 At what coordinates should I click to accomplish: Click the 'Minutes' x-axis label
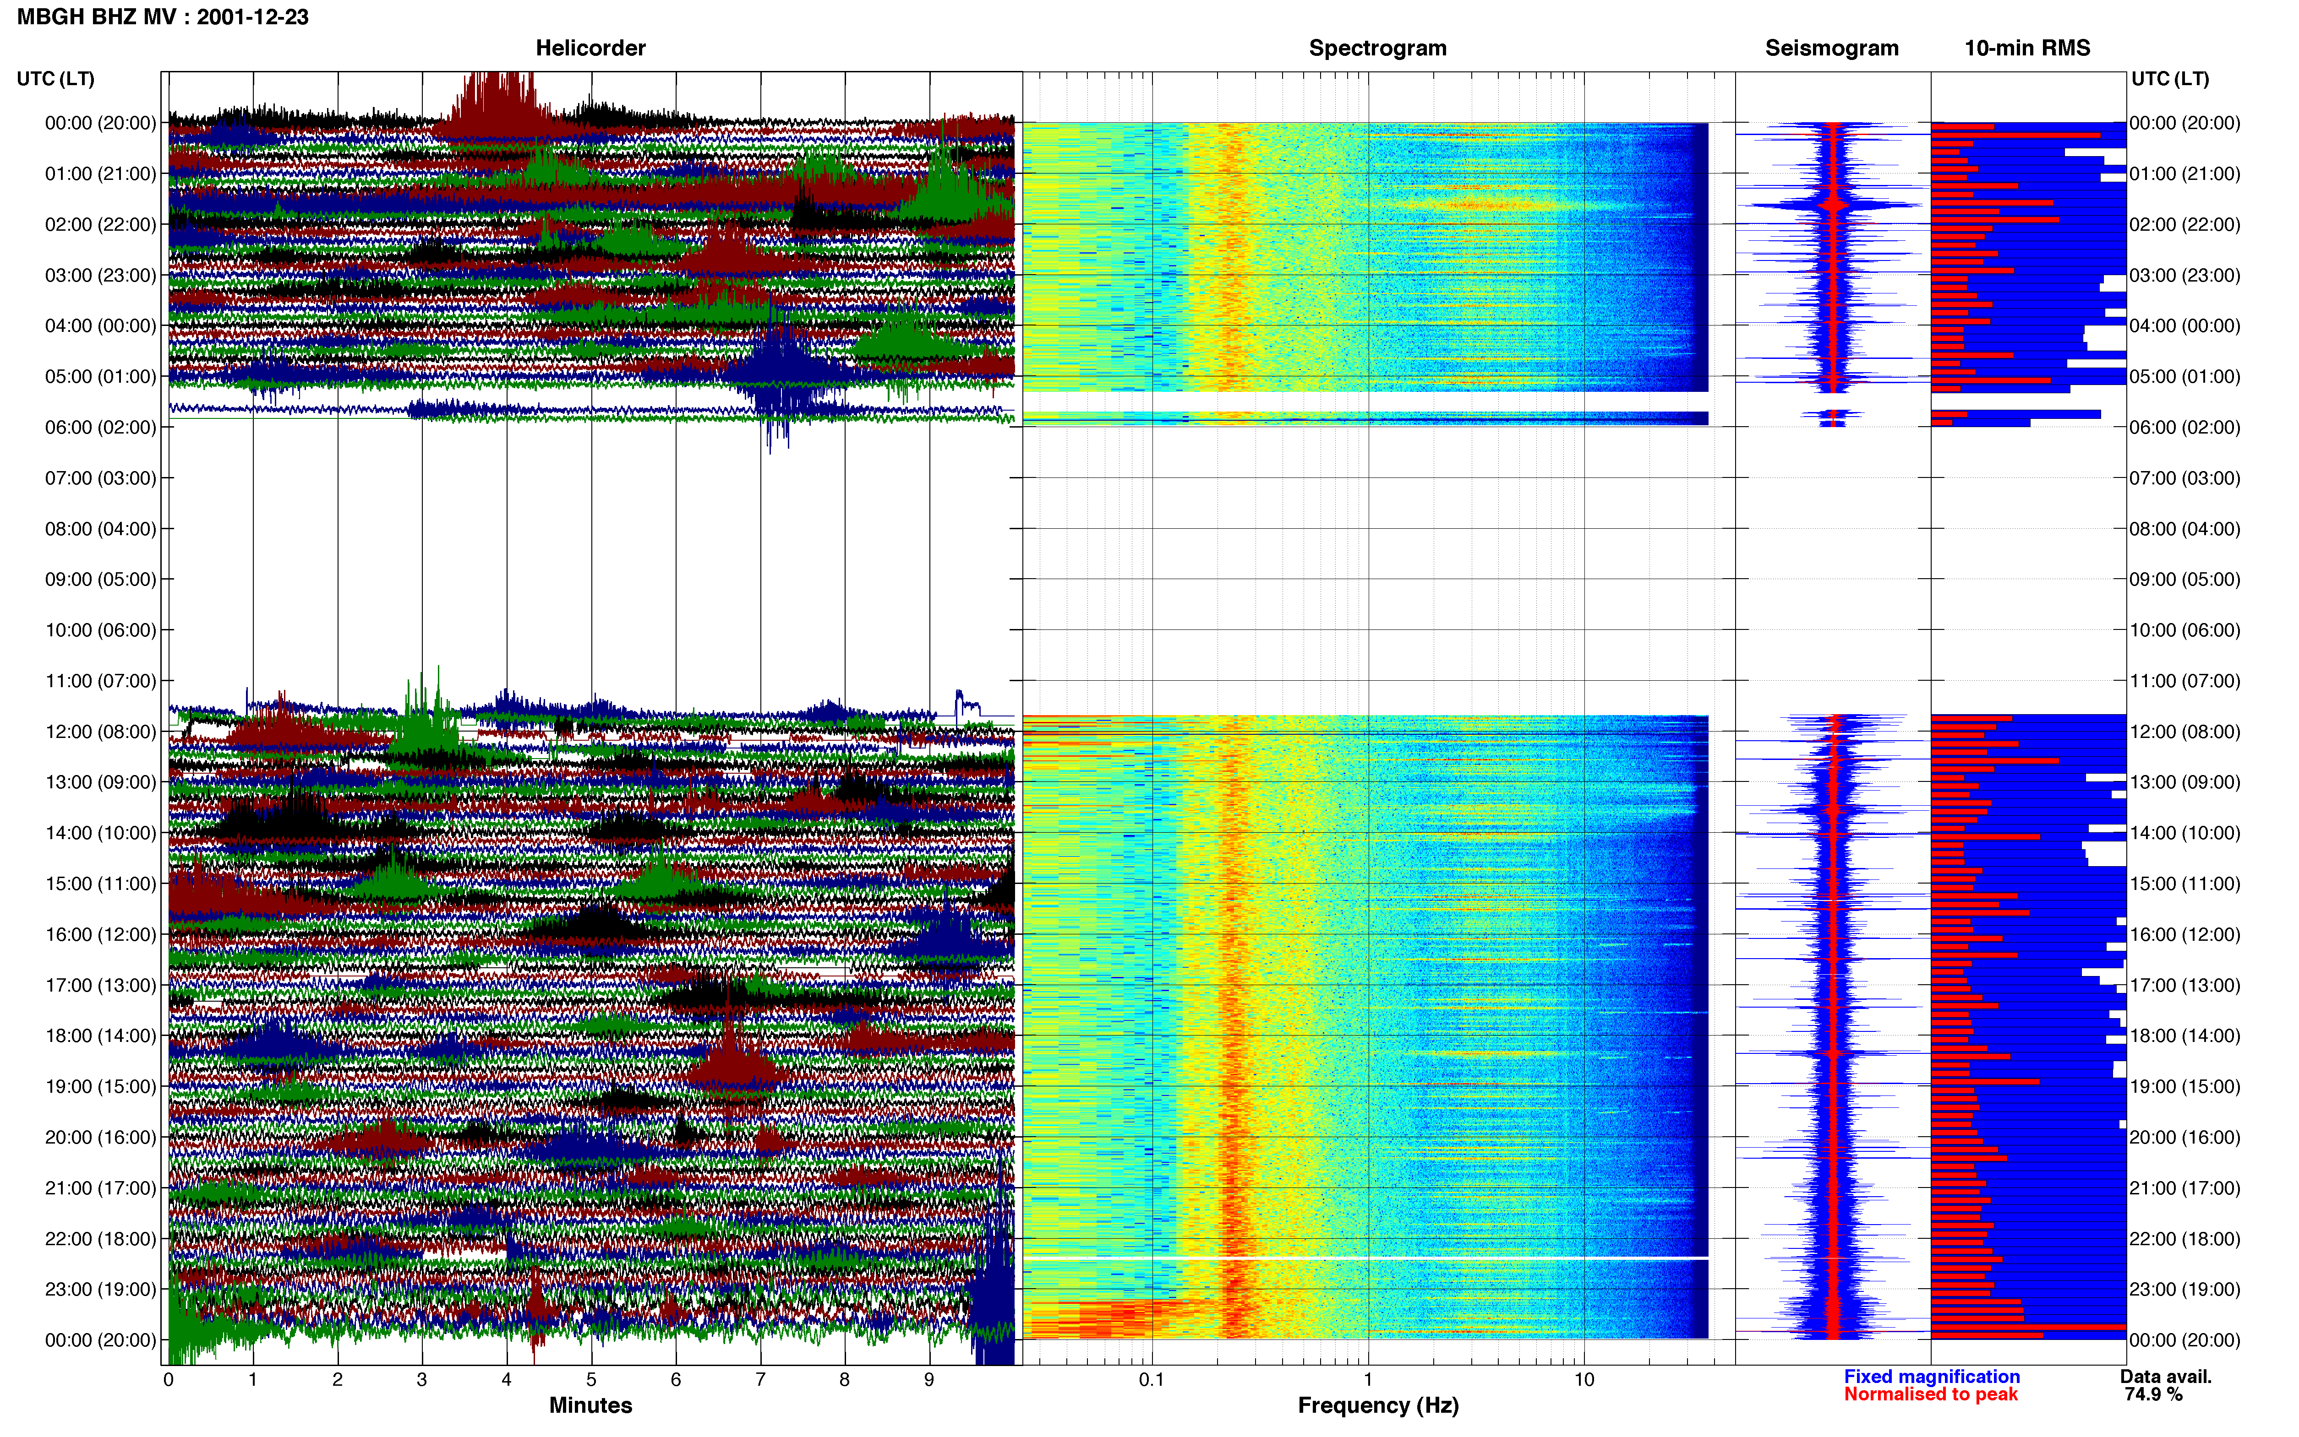pos(590,1404)
